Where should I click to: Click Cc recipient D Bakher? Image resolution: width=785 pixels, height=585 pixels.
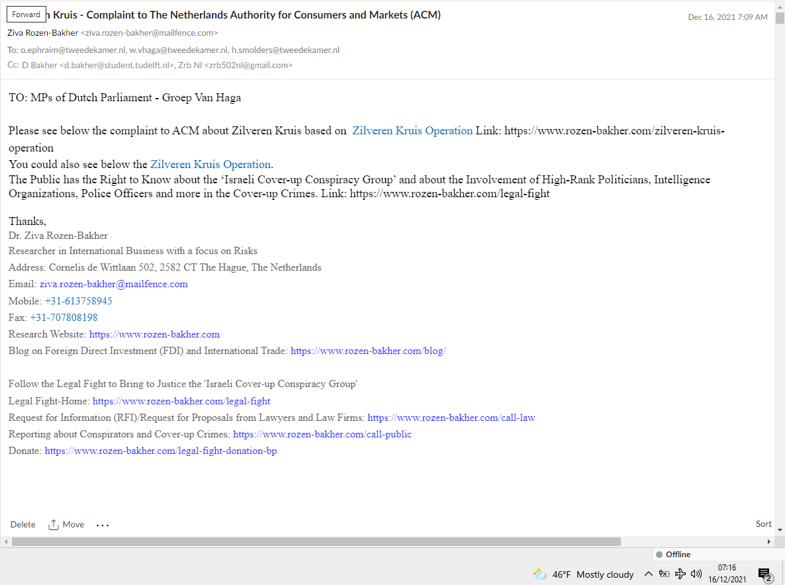click(x=98, y=65)
